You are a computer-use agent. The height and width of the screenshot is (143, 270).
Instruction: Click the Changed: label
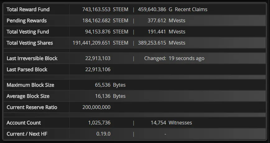tap(155, 58)
